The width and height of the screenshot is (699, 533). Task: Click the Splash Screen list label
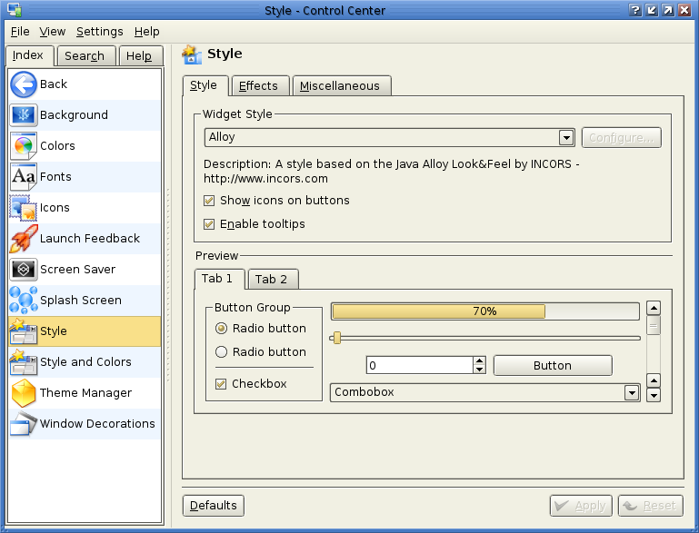tap(81, 301)
